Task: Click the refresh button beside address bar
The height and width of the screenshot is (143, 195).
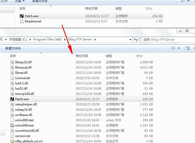Action: 136,39
